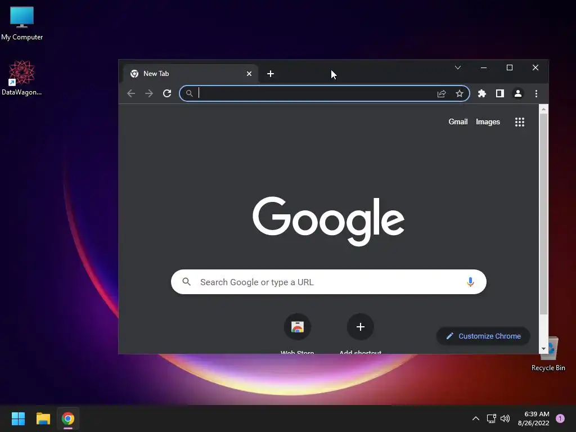Click the vertical scrollbar thumb

point(544,214)
